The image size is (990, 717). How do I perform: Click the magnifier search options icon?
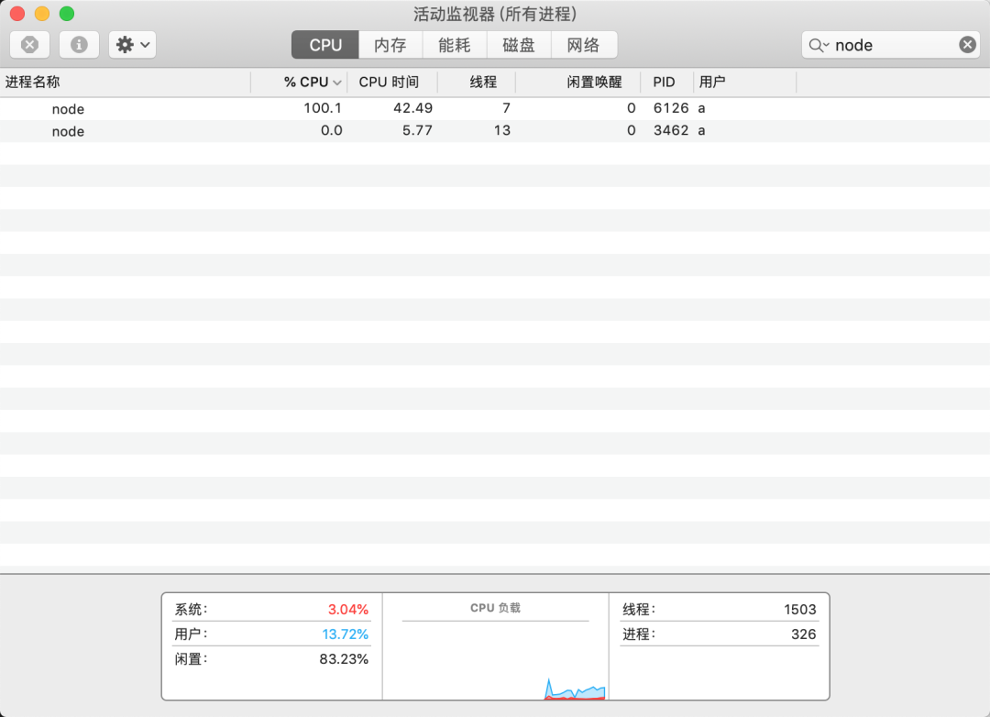818,45
